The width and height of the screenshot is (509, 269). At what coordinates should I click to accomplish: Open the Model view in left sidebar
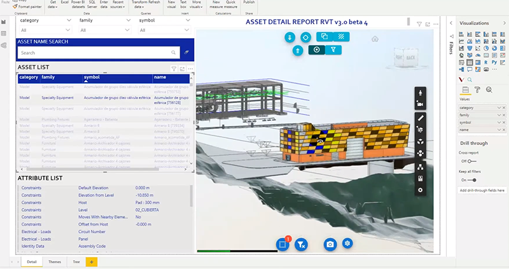click(4, 45)
